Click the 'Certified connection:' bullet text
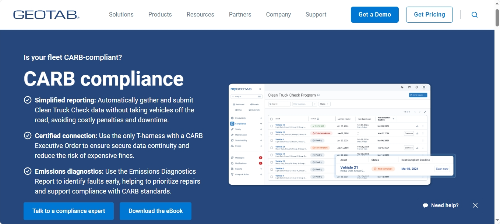 [x=66, y=136]
